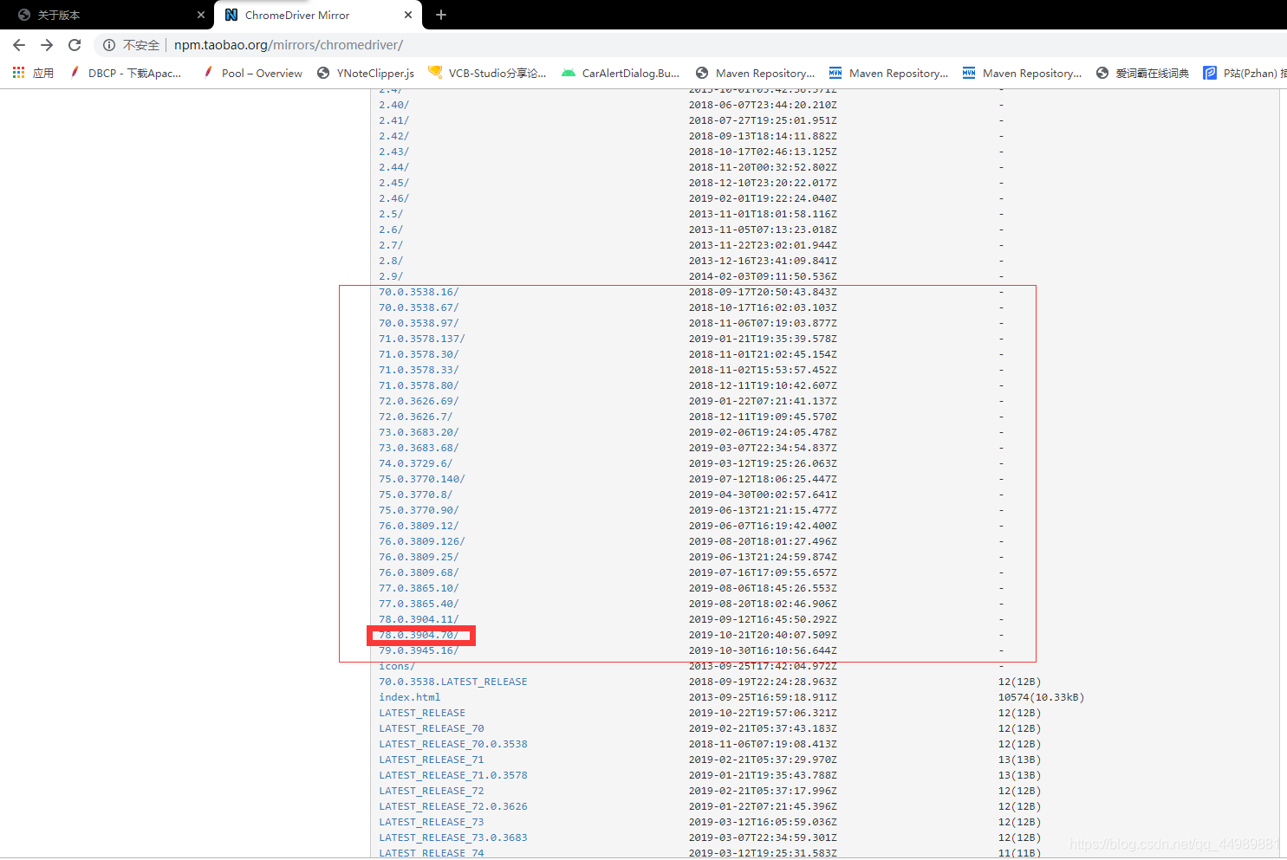Open the CarAlertDialog bookmark
Viewport: 1287px width, 860px height.
tap(621, 73)
